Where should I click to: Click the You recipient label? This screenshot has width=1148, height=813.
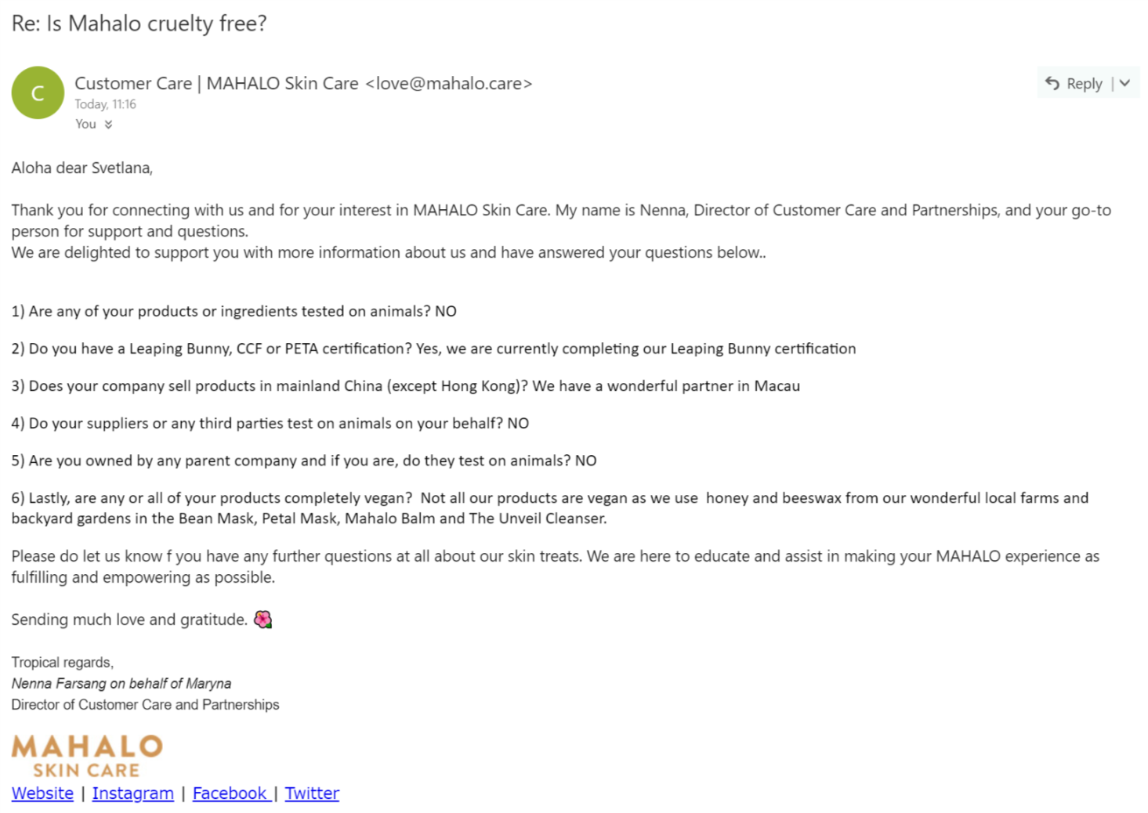85,124
